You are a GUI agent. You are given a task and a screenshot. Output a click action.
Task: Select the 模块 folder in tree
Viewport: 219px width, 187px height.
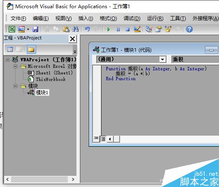pos(33,86)
